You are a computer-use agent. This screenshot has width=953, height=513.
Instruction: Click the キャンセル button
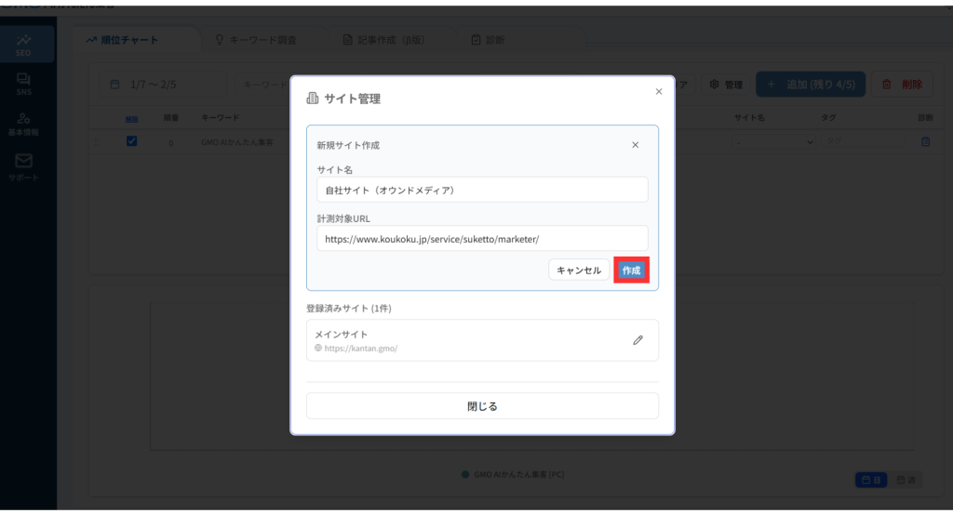pyautogui.click(x=579, y=270)
